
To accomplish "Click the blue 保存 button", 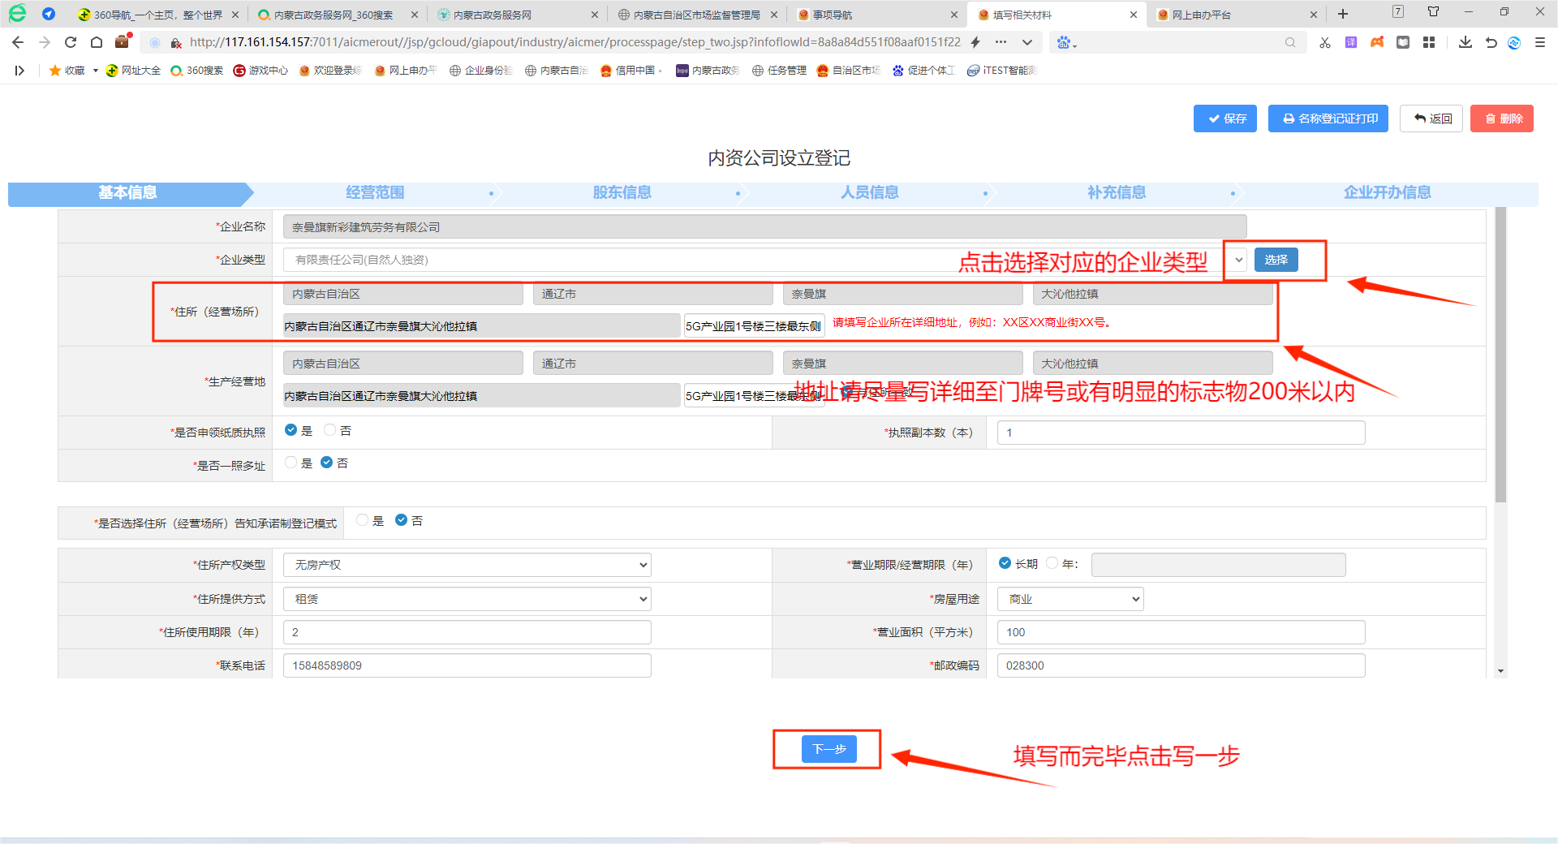I will click(1225, 118).
